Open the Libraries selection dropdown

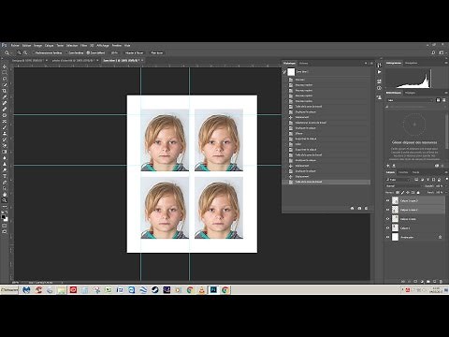click(410, 100)
